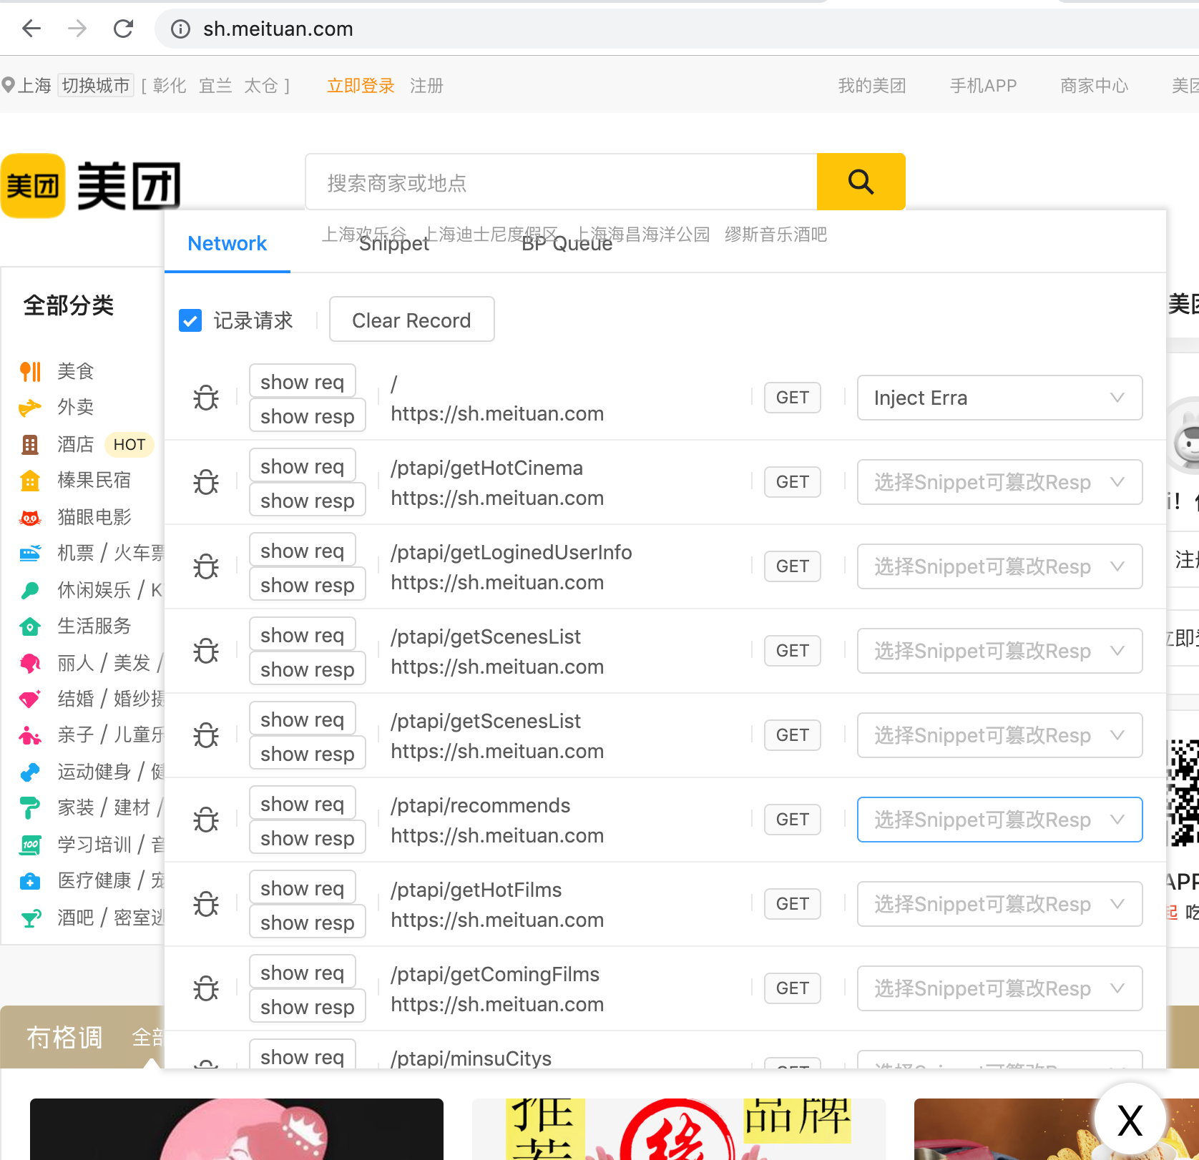Viewport: 1199px width, 1160px height.
Task: Switch to the Snippet tab
Action: (393, 244)
